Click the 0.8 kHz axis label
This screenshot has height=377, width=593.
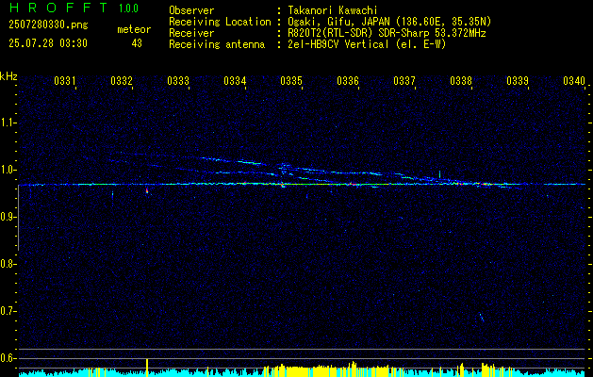8,264
